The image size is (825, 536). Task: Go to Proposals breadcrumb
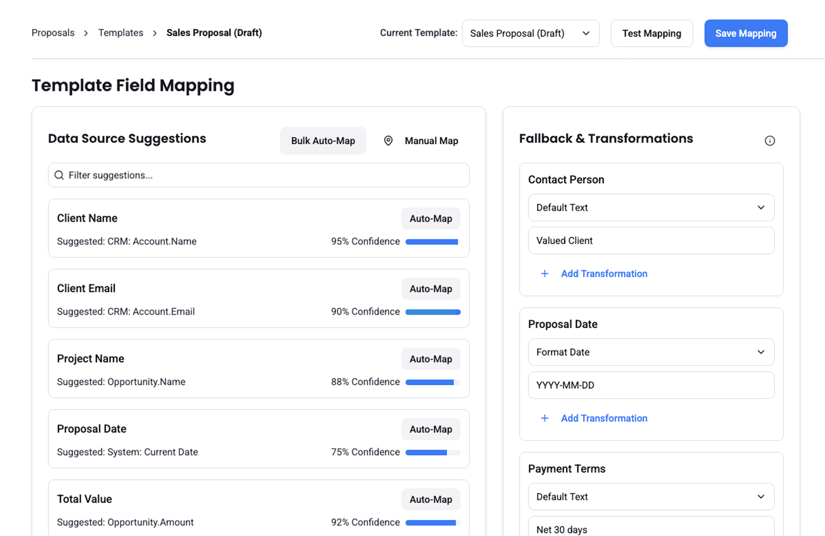click(53, 33)
